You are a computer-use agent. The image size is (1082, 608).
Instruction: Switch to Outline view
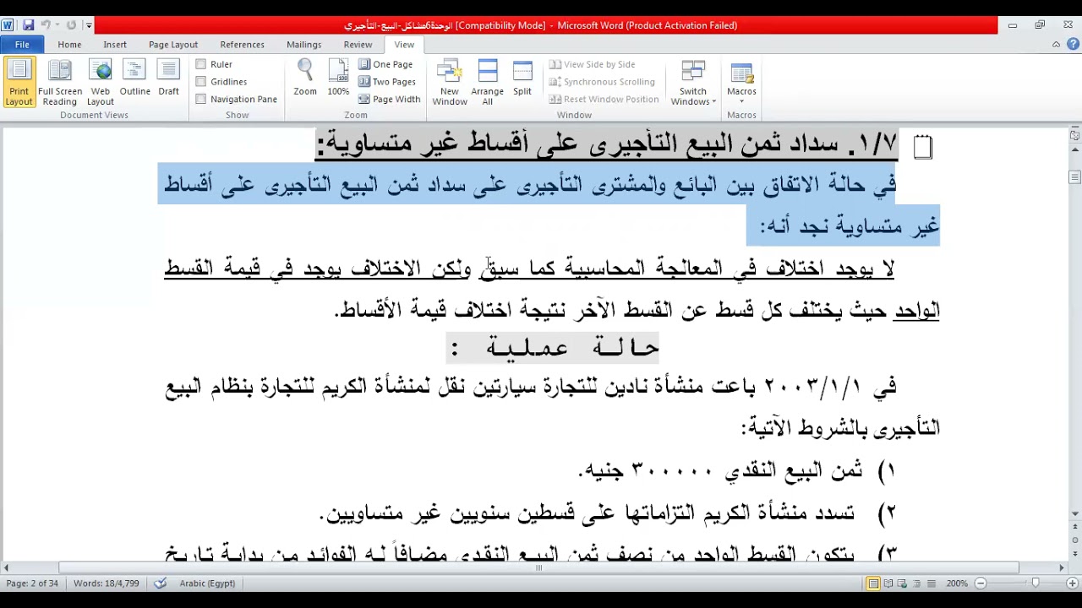(134, 79)
